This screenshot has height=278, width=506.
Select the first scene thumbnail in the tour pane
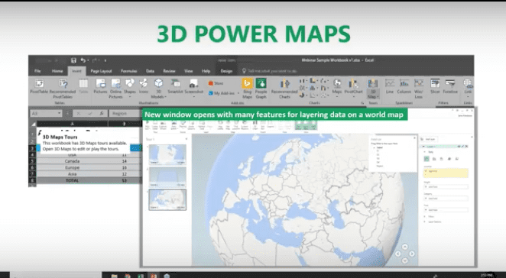pyautogui.click(x=167, y=154)
